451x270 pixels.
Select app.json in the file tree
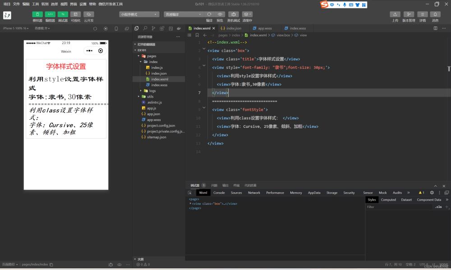(153, 114)
